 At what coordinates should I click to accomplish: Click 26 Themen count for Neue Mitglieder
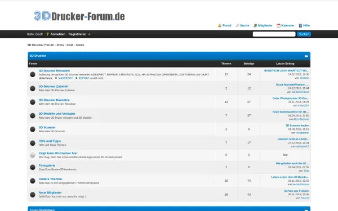(226, 195)
